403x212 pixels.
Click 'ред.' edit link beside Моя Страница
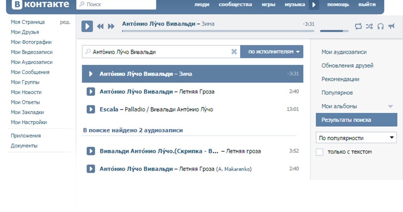pyautogui.click(x=65, y=22)
